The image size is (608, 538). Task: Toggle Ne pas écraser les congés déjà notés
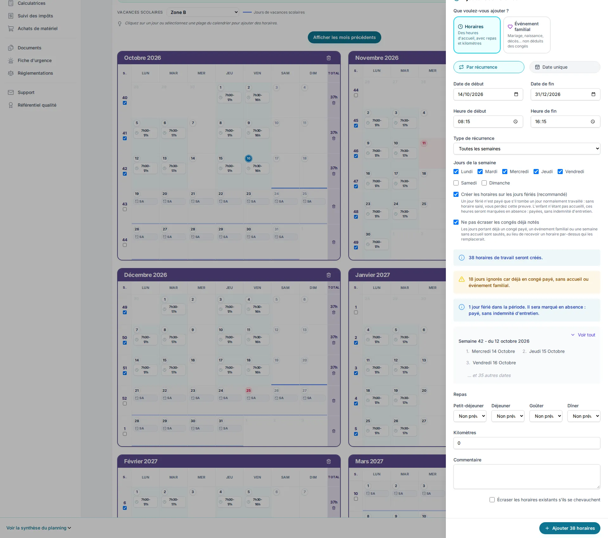(456, 222)
